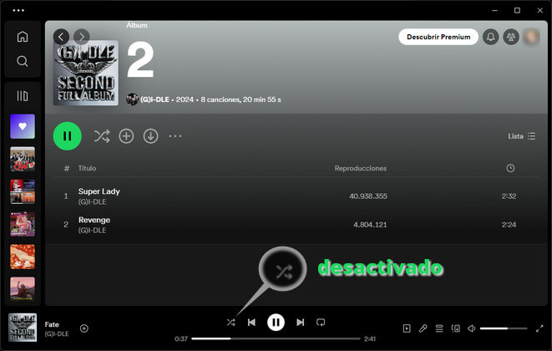Screen dimensions: 552x351
Task: Open more options for the album
Action: pos(175,136)
